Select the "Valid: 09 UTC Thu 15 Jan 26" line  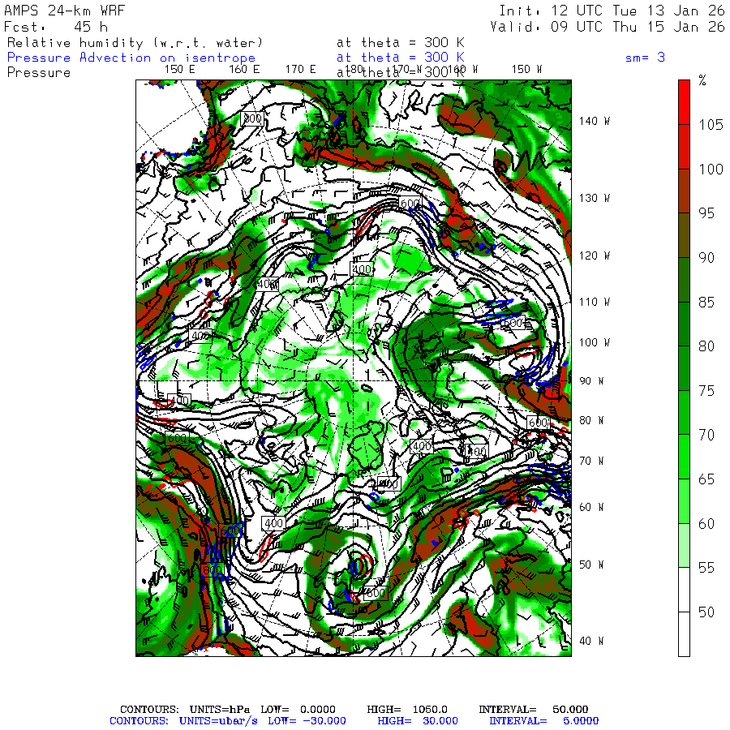pyautogui.click(x=607, y=27)
